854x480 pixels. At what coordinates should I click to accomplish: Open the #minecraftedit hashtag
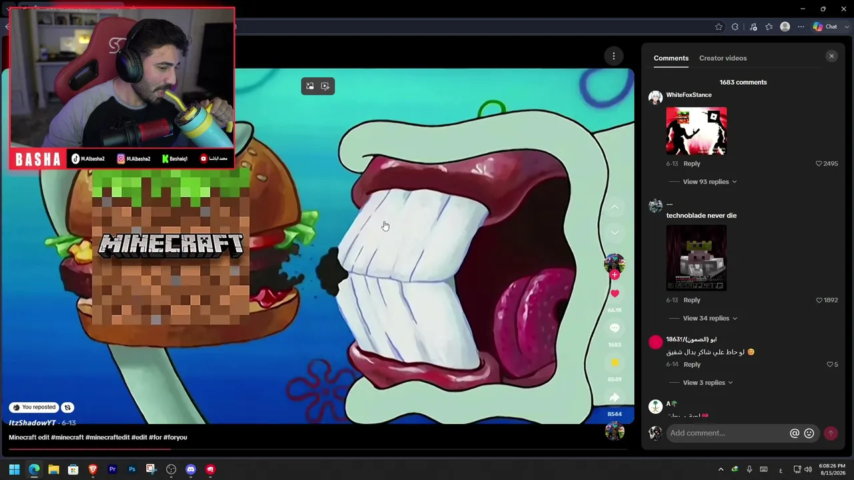107,437
